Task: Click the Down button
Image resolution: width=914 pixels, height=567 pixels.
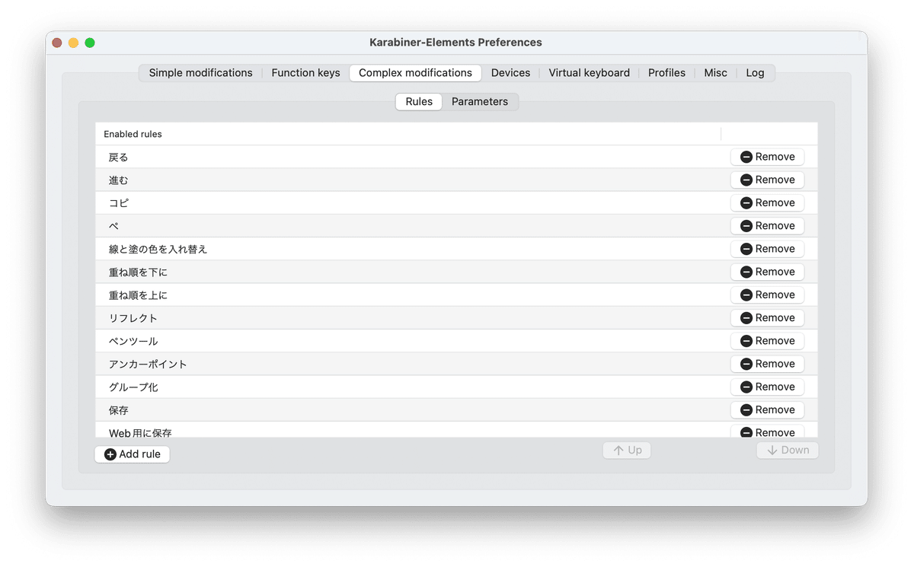Action: pos(788,451)
